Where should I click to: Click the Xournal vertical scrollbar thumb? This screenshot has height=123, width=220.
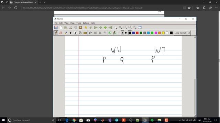(195, 58)
